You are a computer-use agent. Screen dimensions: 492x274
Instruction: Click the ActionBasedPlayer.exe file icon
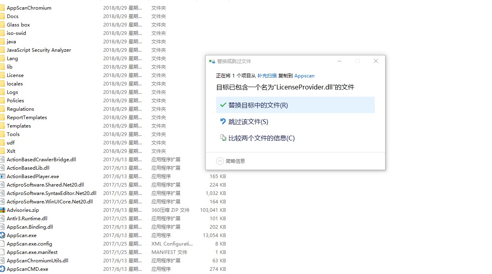click(2, 176)
